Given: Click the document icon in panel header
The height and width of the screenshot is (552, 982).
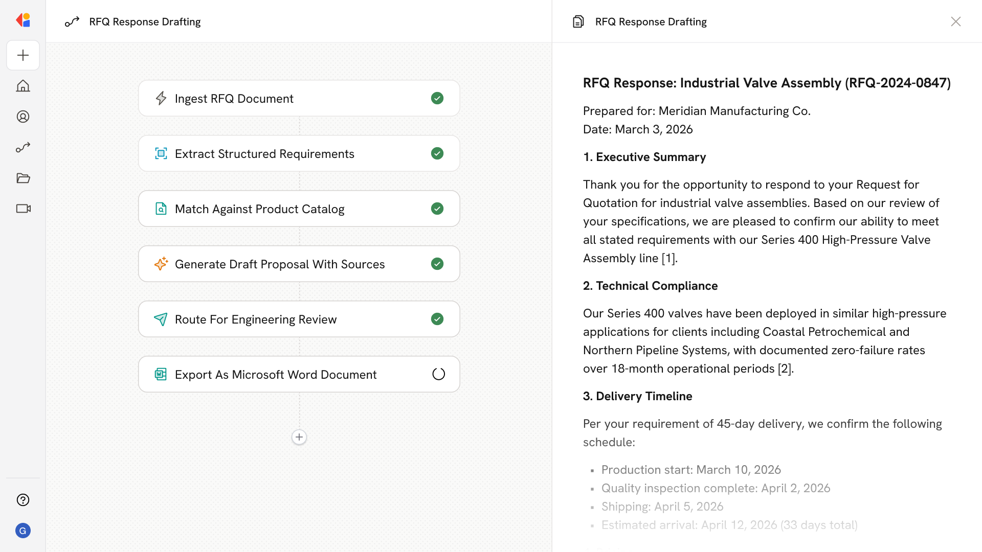Looking at the screenshot, I should 578,21.
